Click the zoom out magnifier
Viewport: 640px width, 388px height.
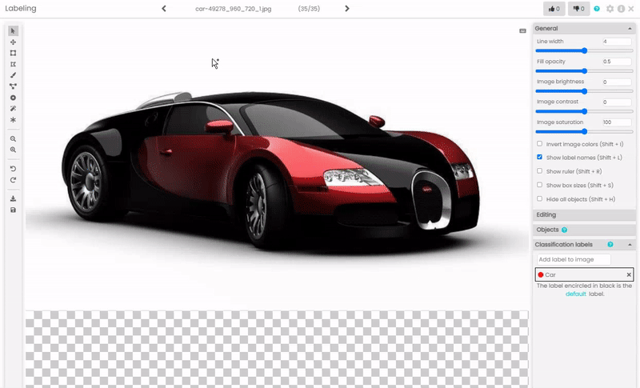[x=13, y=138]
